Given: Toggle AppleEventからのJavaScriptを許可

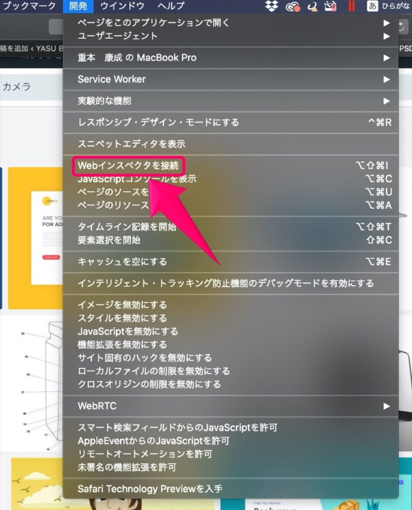Looking at the screenshot, I should pos(231,441).
